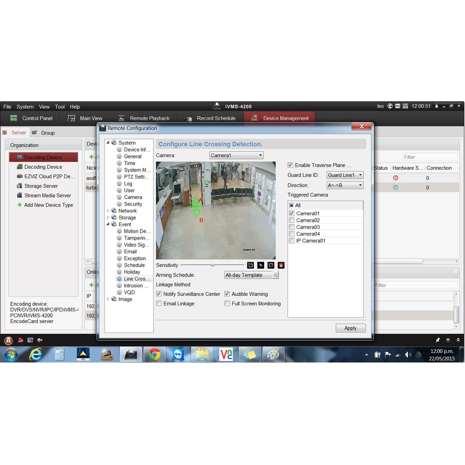
Task: Open the Guard Line ID dropdown
Action: coord(345,175)
